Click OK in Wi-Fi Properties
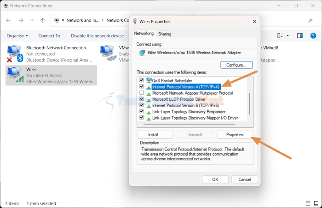The height and width of the screenshot is (208, 322). tap(215, 179)
